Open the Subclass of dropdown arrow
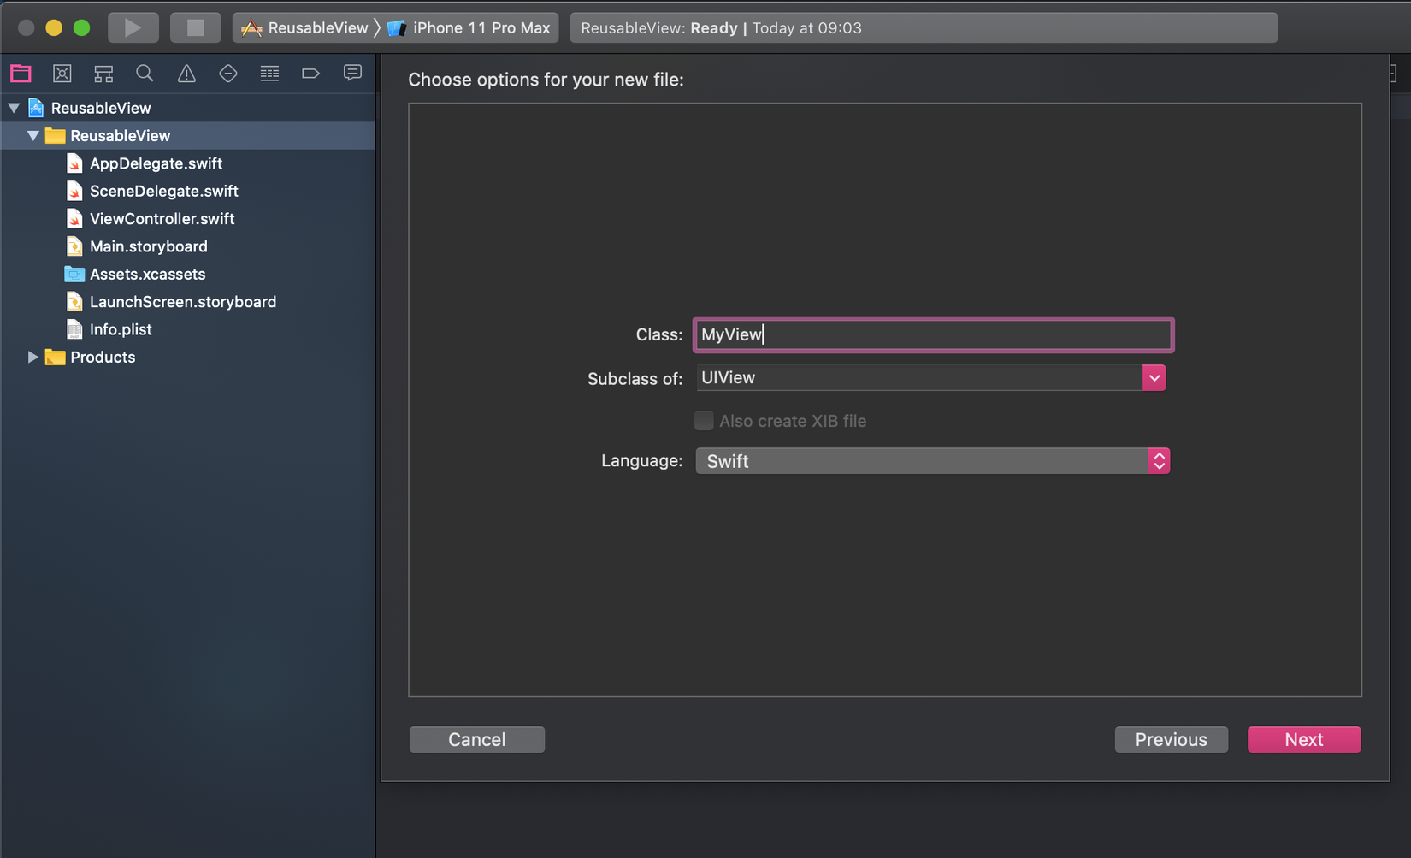This screenshot has height=858, width=1411. click(x=1154, y=377)
